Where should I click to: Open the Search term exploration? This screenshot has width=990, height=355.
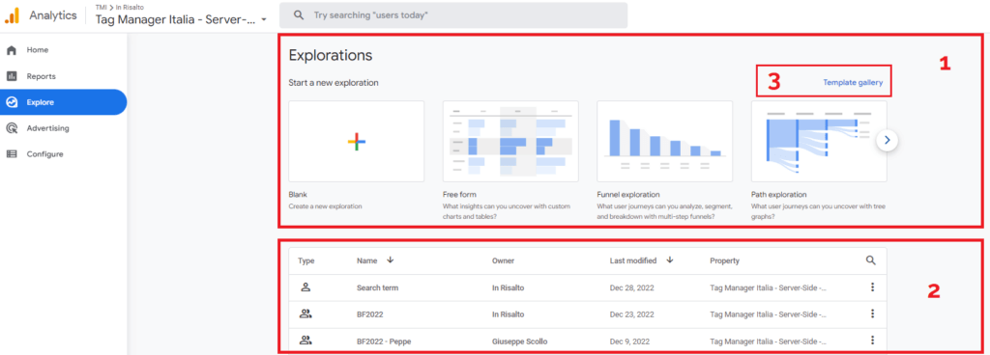(378, 287)
